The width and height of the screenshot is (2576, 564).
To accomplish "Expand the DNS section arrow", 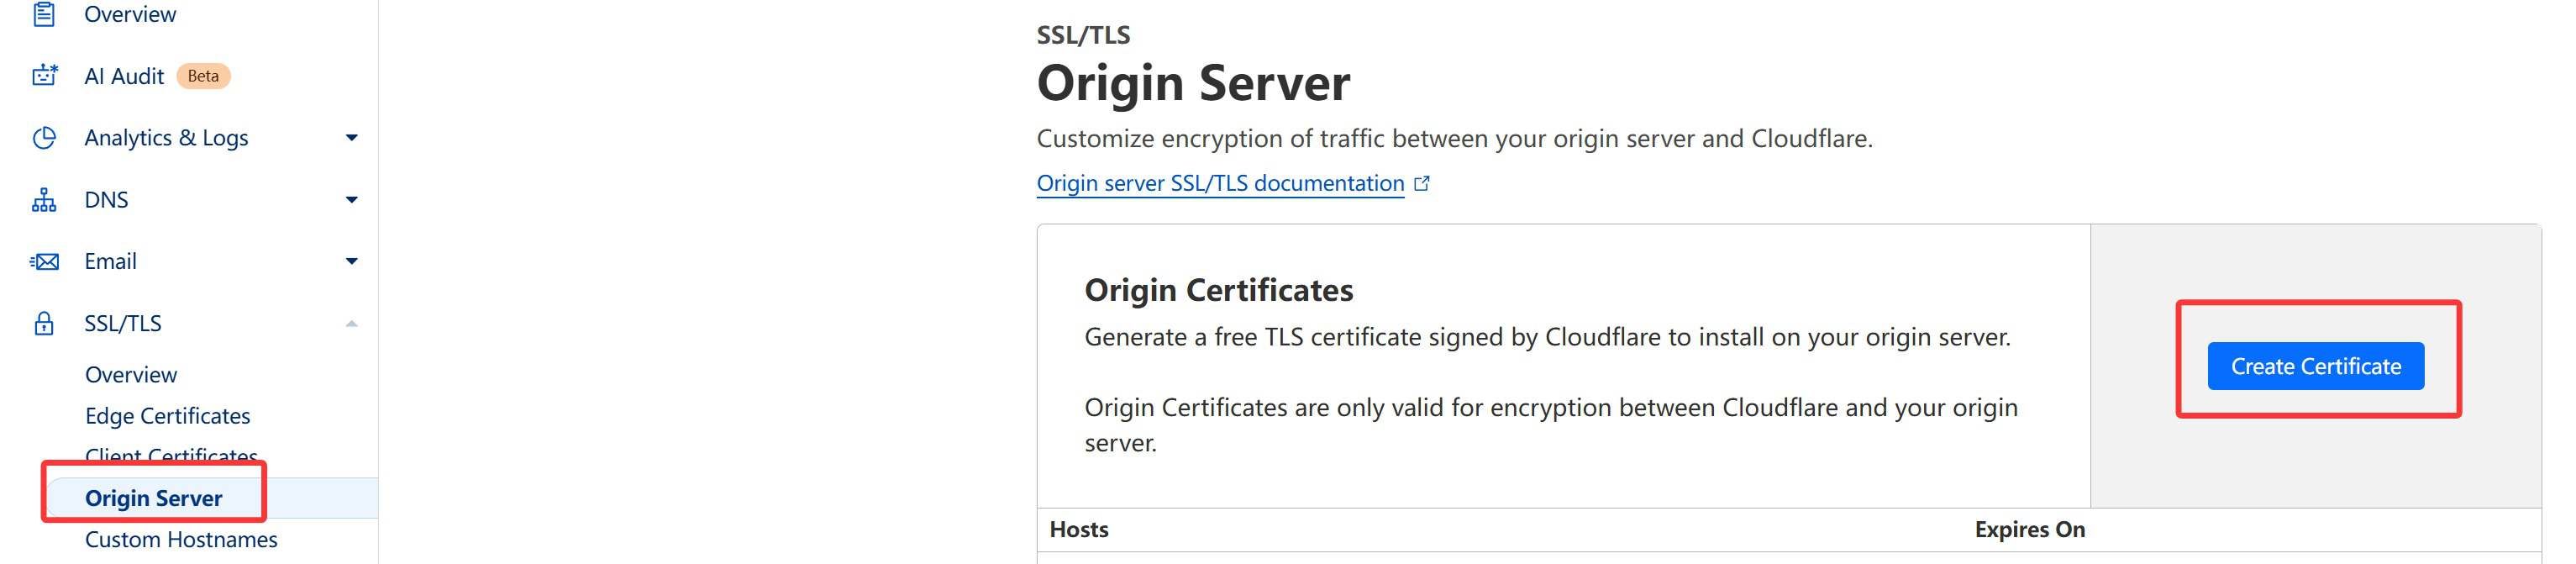I will [351, 200].
